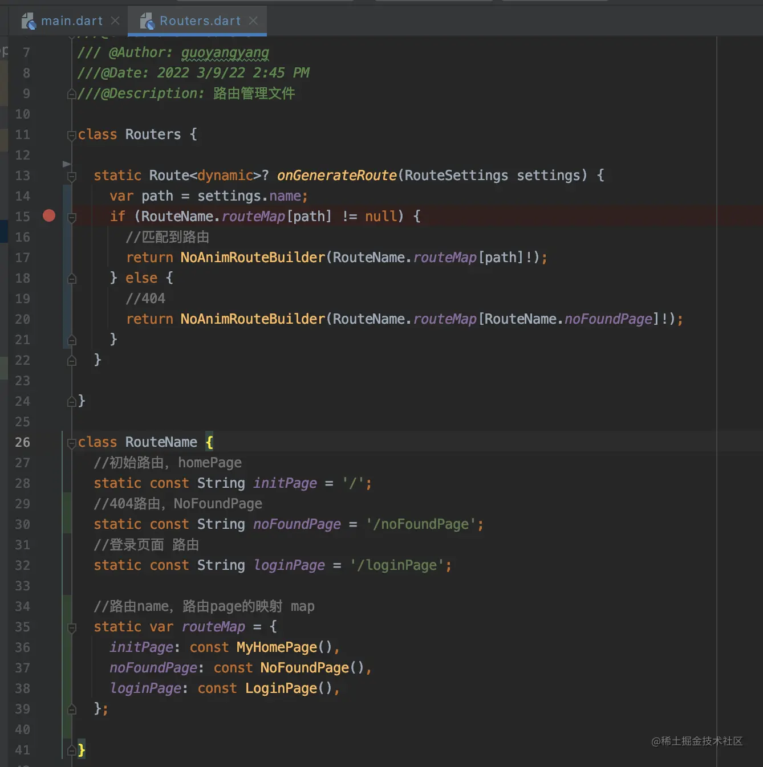The width and height of the screenshot is (763, 767).
Task: Click settings.name on line 14
Action: click(249, 196)
